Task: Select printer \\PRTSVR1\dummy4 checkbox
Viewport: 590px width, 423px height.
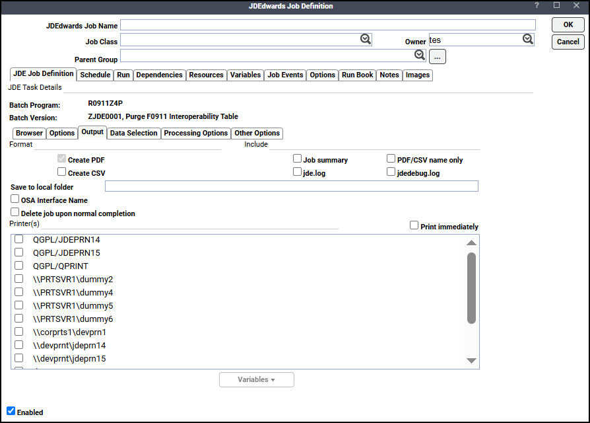Action: [19, 292]
